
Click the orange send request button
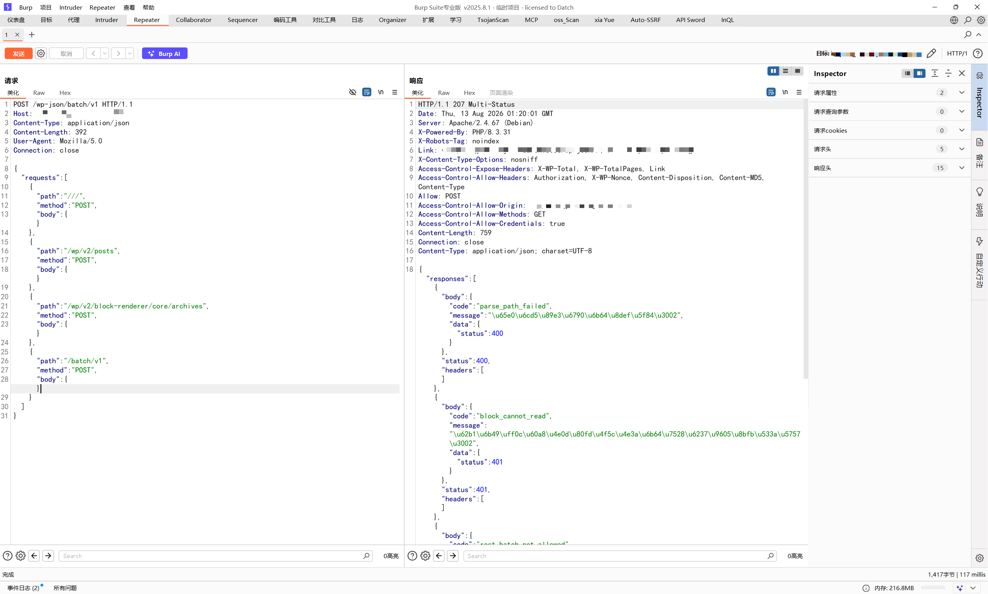click(x=19, y=53)
